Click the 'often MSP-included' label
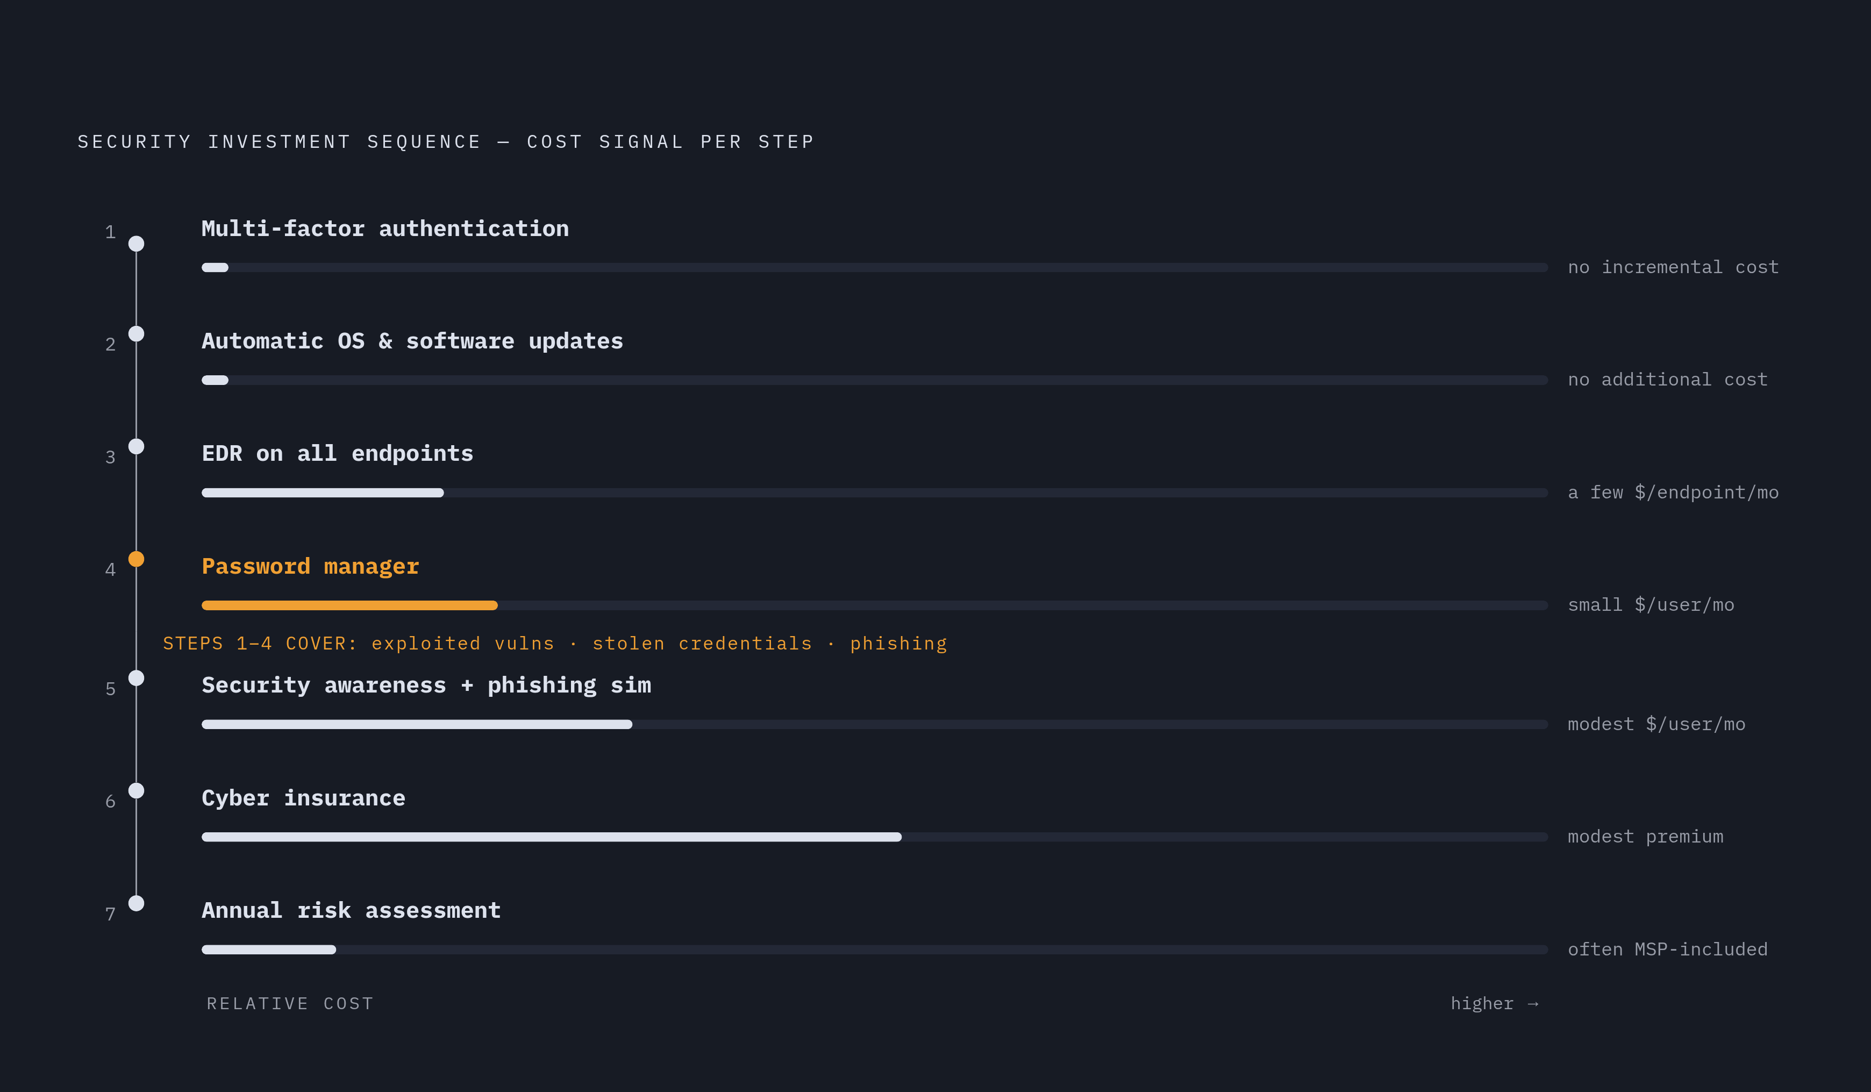Image resolution: width=1871 pixels, height=1092 pixels. (1668, 950)
